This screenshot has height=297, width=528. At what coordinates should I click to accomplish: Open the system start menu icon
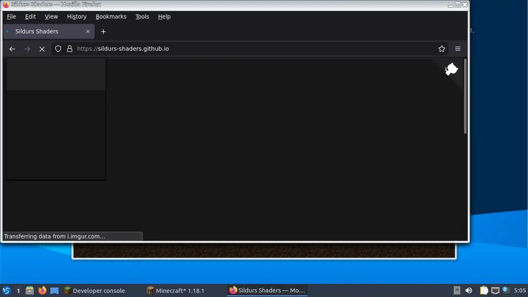pos(6,291)
